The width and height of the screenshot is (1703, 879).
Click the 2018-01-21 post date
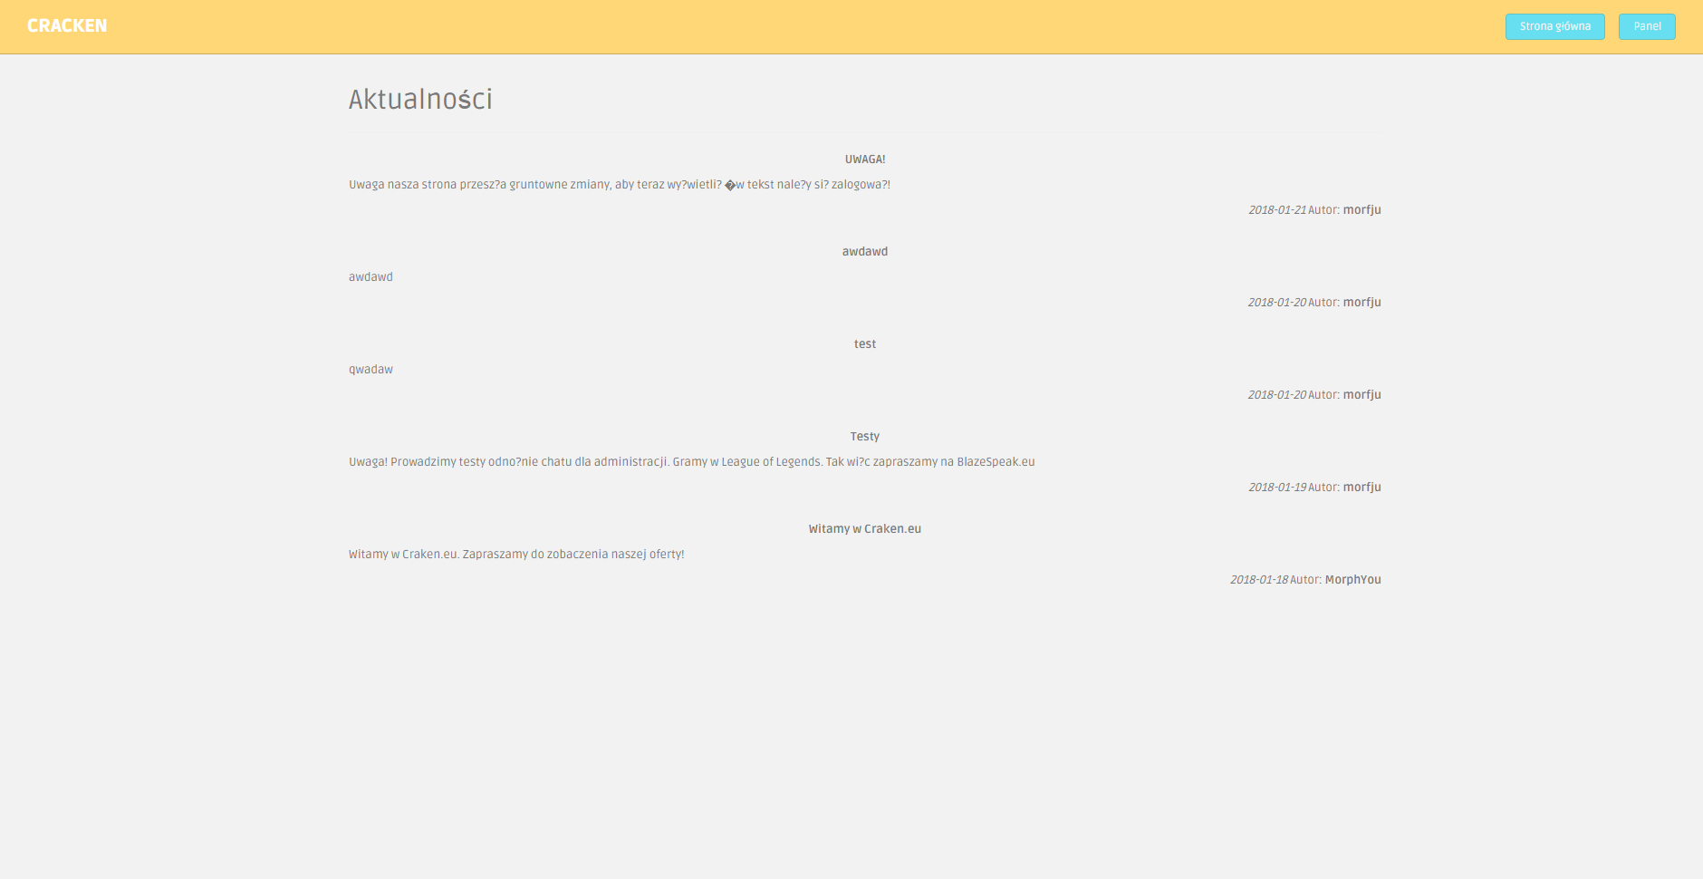pos(1276,210)
